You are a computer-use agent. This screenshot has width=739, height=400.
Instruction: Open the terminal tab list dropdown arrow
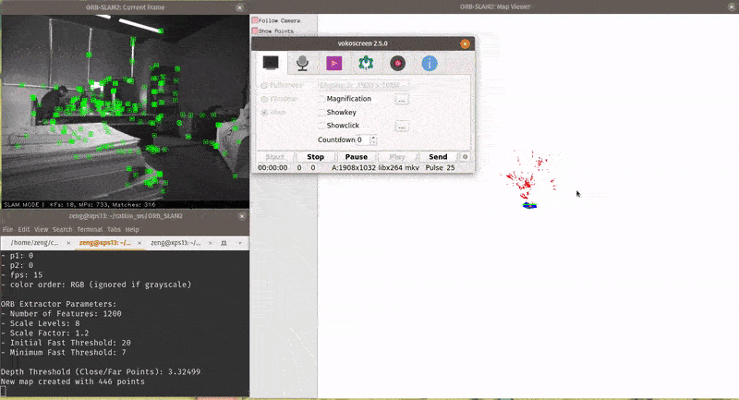point(240,243)
